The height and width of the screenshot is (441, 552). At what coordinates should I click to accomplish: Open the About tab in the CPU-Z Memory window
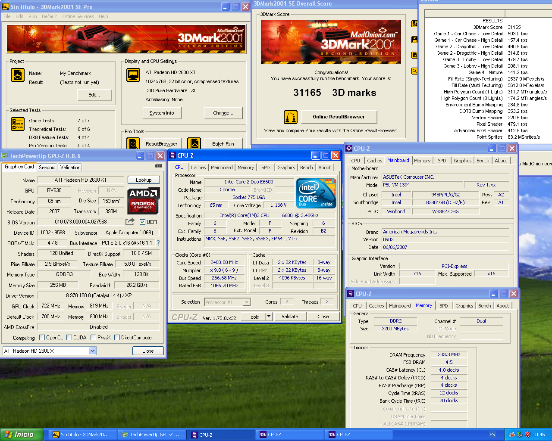[x=503, y=306]
